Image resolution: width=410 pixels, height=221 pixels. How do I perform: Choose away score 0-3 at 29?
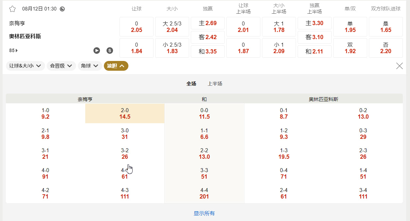[363, 134]
